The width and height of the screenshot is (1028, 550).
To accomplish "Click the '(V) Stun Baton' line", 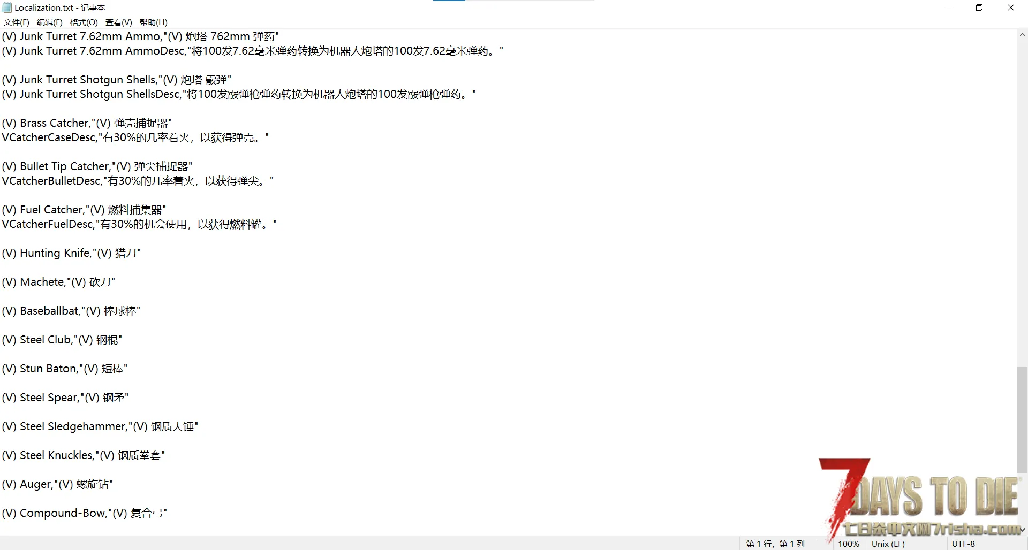I will coord(65,369).
